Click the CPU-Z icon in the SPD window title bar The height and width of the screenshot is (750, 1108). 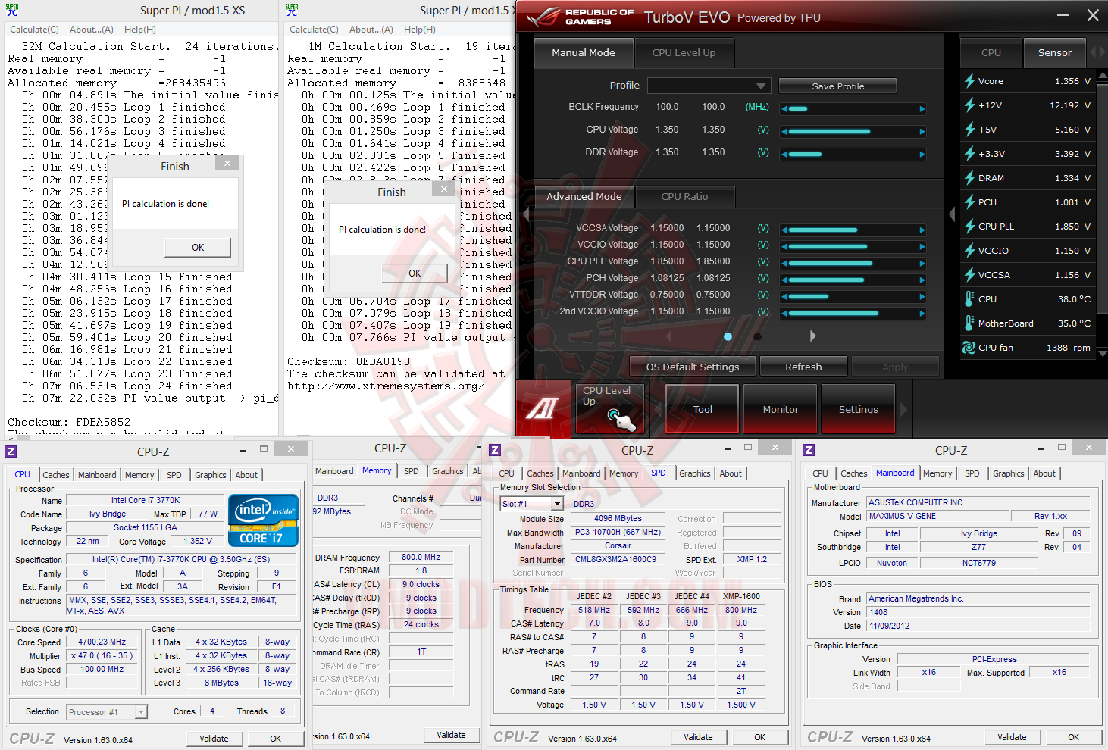[x=495, y=450]
